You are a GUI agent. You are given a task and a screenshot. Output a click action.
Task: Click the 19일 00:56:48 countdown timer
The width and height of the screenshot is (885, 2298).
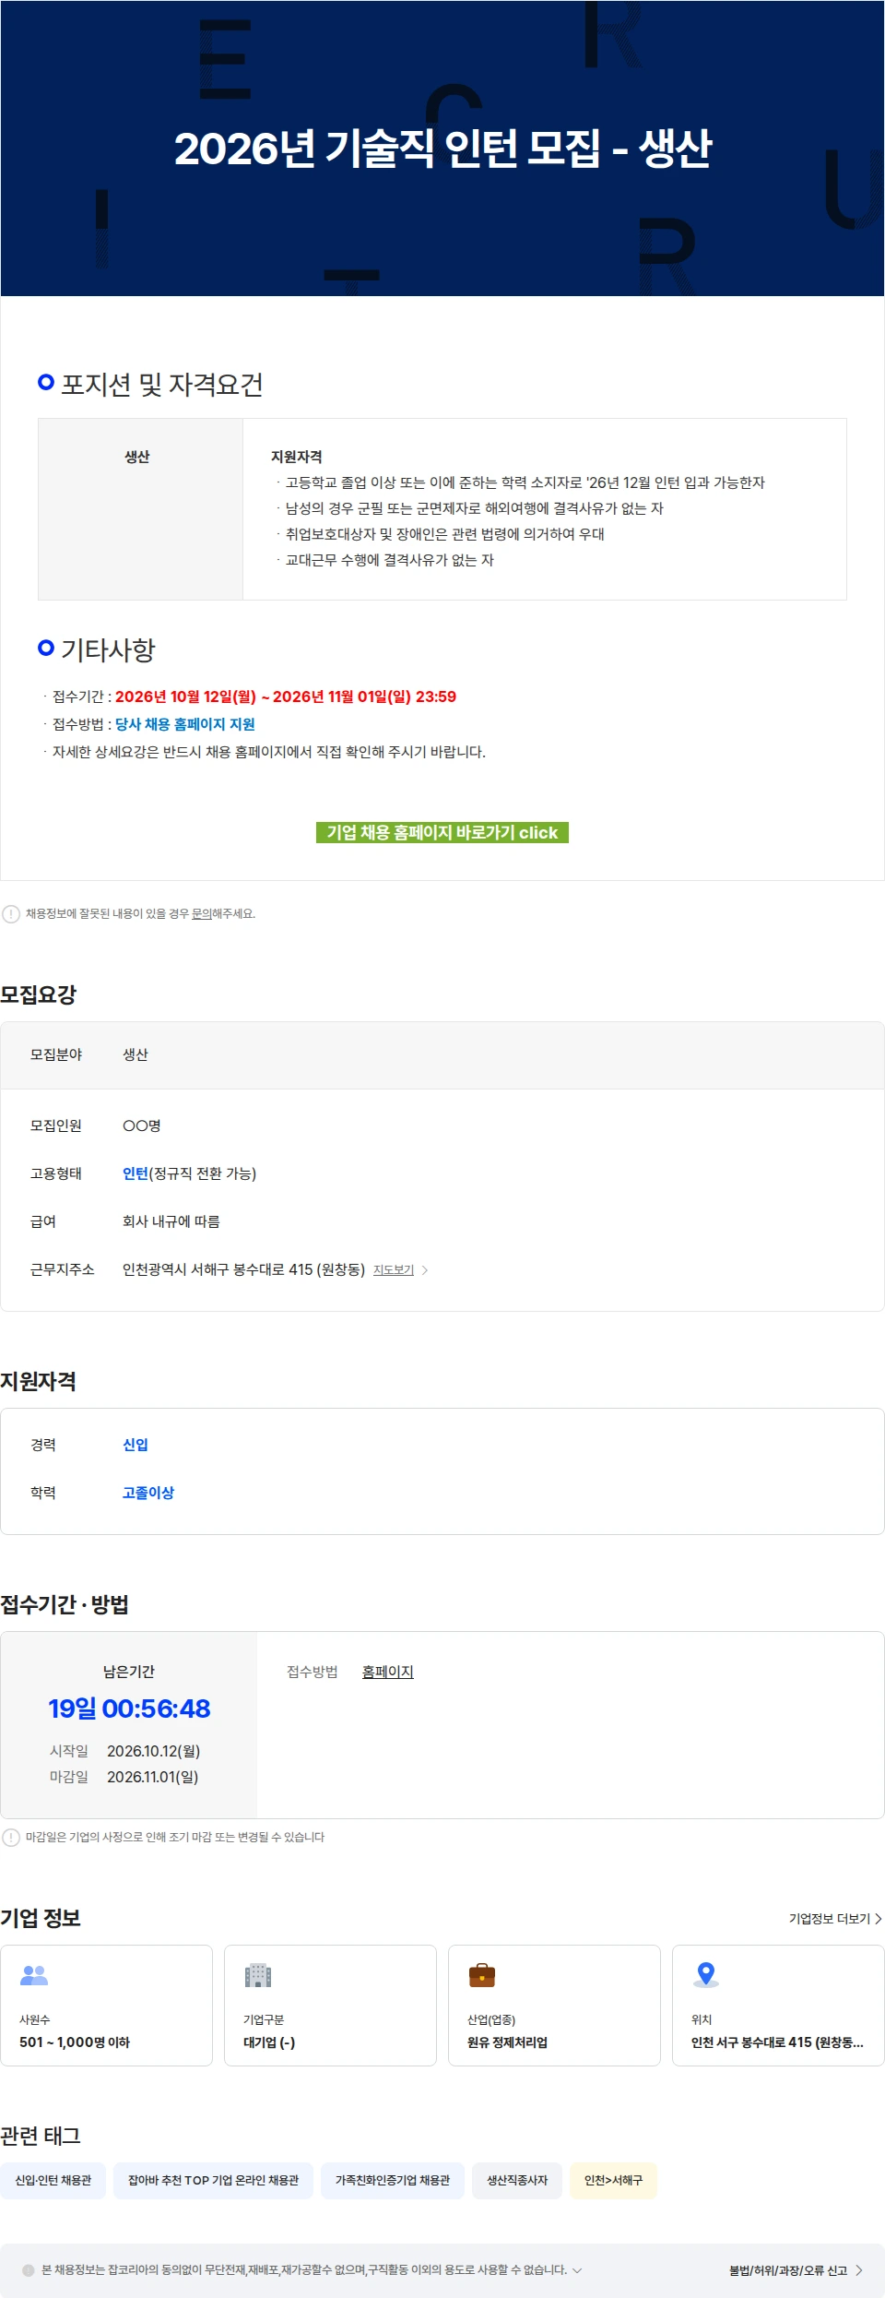[x=129, y=1709]
